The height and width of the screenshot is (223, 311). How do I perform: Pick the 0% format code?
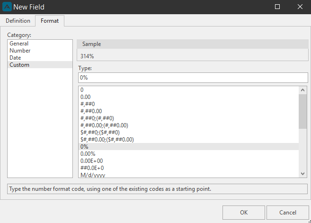(188, 147)
